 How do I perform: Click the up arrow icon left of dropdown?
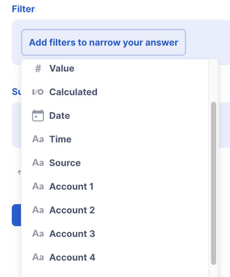pos(19,172)
